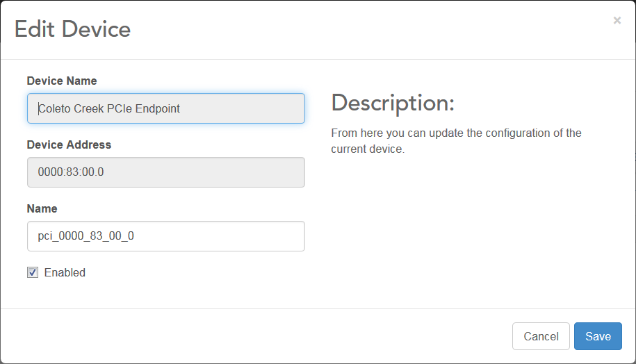
Task: Click the 0000:83:00.0 address value
Action: click(71, 172)
